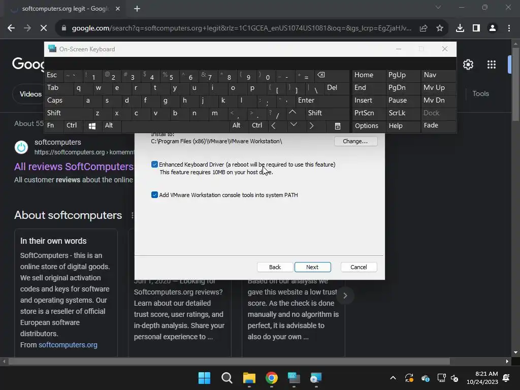Switch to On-Screen Keyboard taskbar icon
Screen dimensions: 520x390
point(294,378)
